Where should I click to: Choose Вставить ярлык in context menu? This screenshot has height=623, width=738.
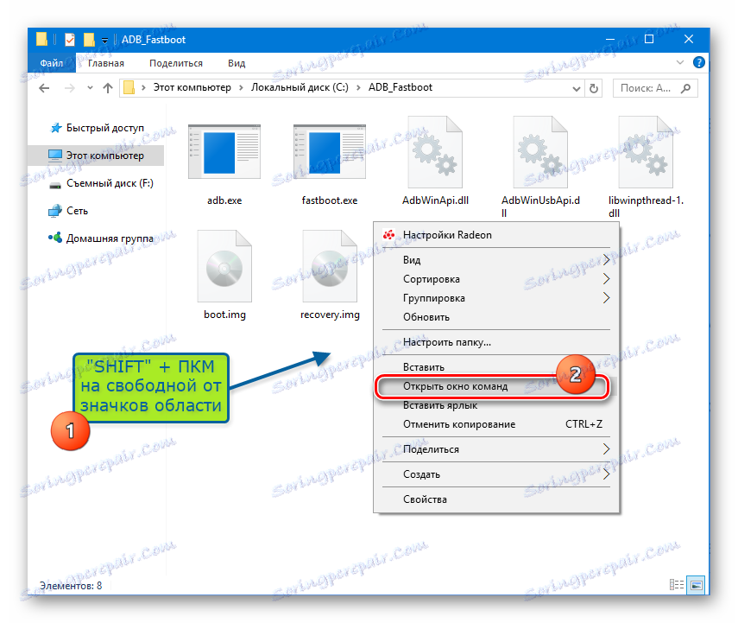(496, 405)
